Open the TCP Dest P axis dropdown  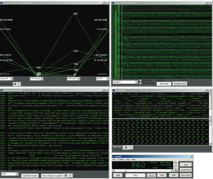(x=78, y=79)
